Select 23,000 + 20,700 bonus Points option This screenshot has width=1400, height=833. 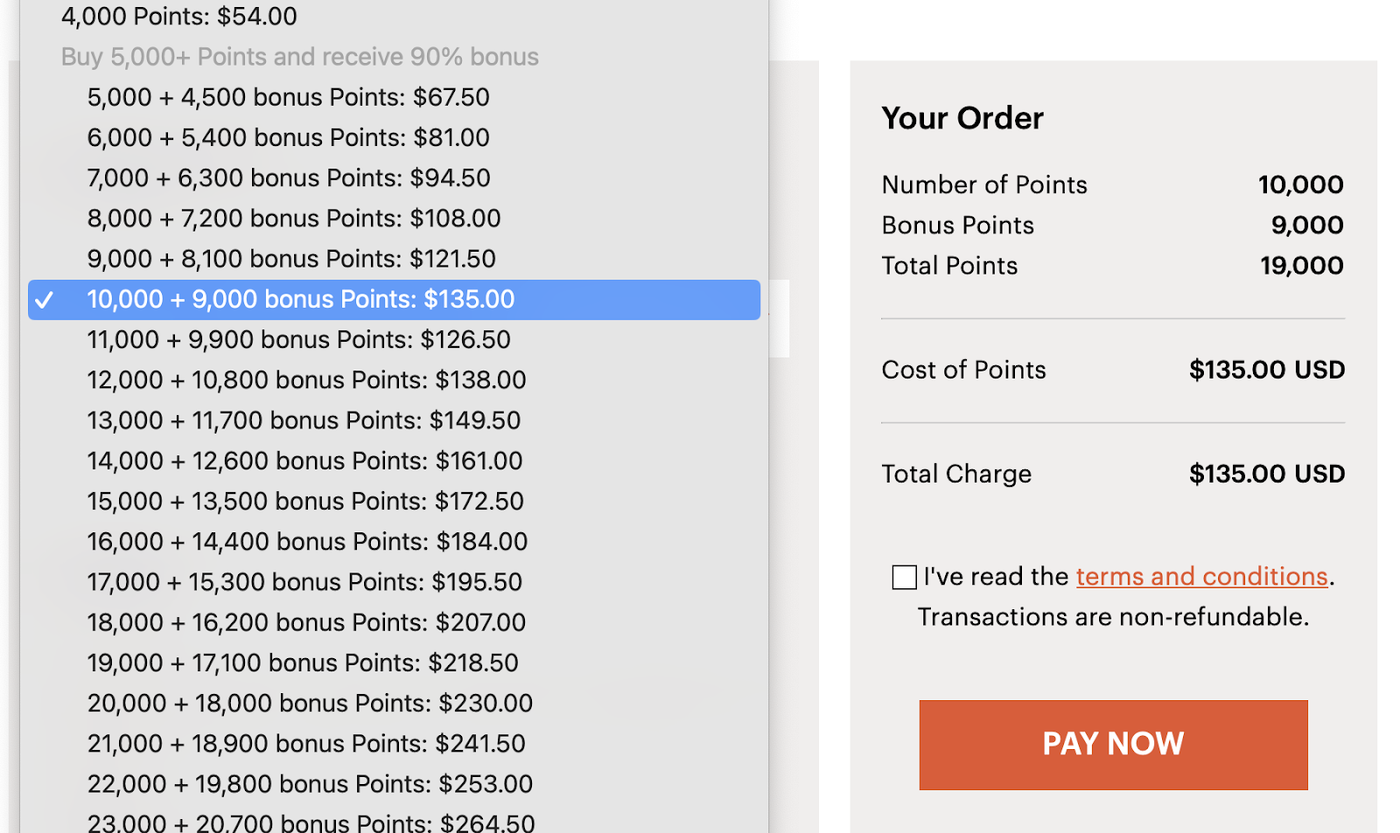point(311,823)
